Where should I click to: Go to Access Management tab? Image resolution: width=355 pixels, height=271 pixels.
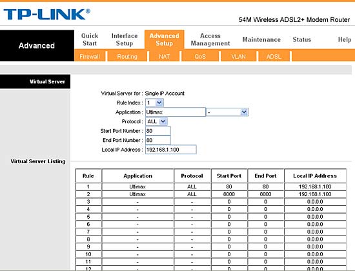[210, 39]
